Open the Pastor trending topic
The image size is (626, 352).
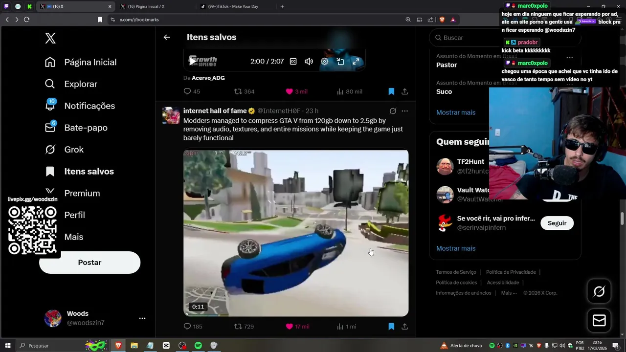(447, 65)
